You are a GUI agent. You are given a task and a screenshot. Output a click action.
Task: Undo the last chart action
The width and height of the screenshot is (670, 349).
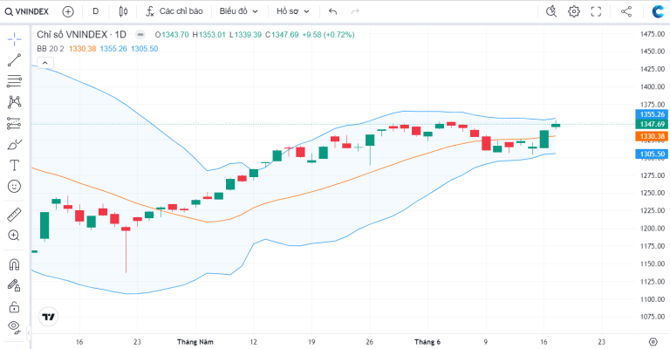tap(333, 11)
